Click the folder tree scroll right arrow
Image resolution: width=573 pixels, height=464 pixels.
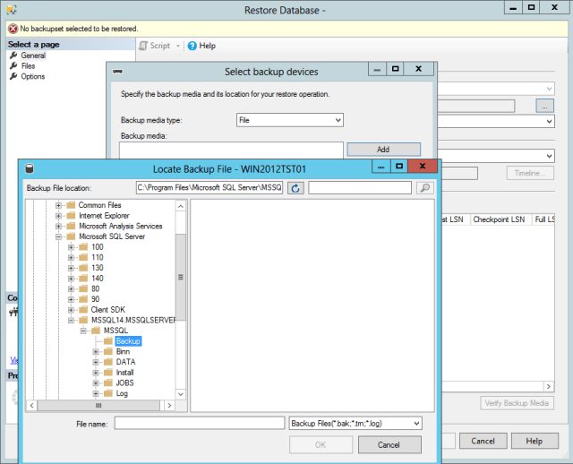click(169, 405)
